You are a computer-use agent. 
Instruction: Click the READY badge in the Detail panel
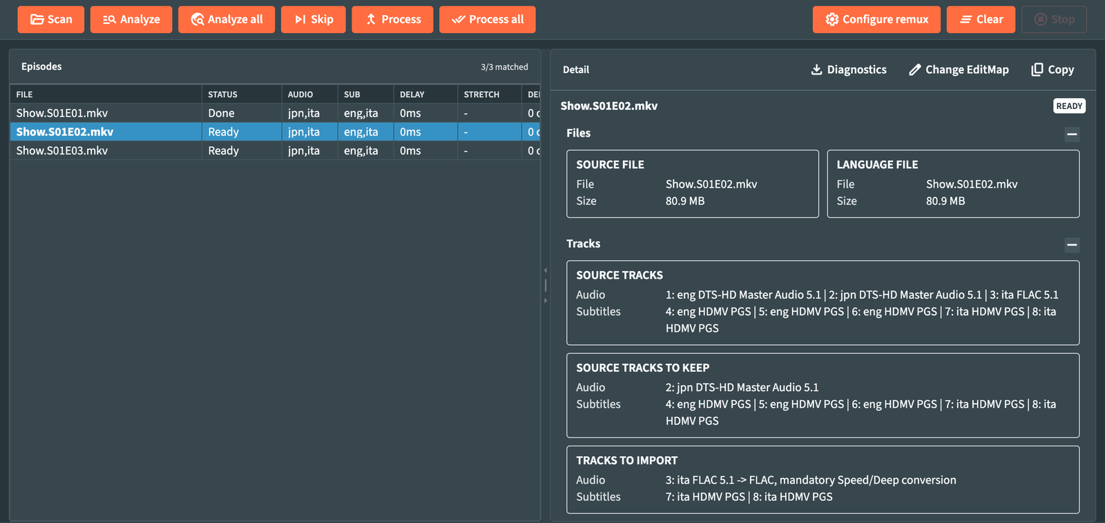tap(1069, 106)
